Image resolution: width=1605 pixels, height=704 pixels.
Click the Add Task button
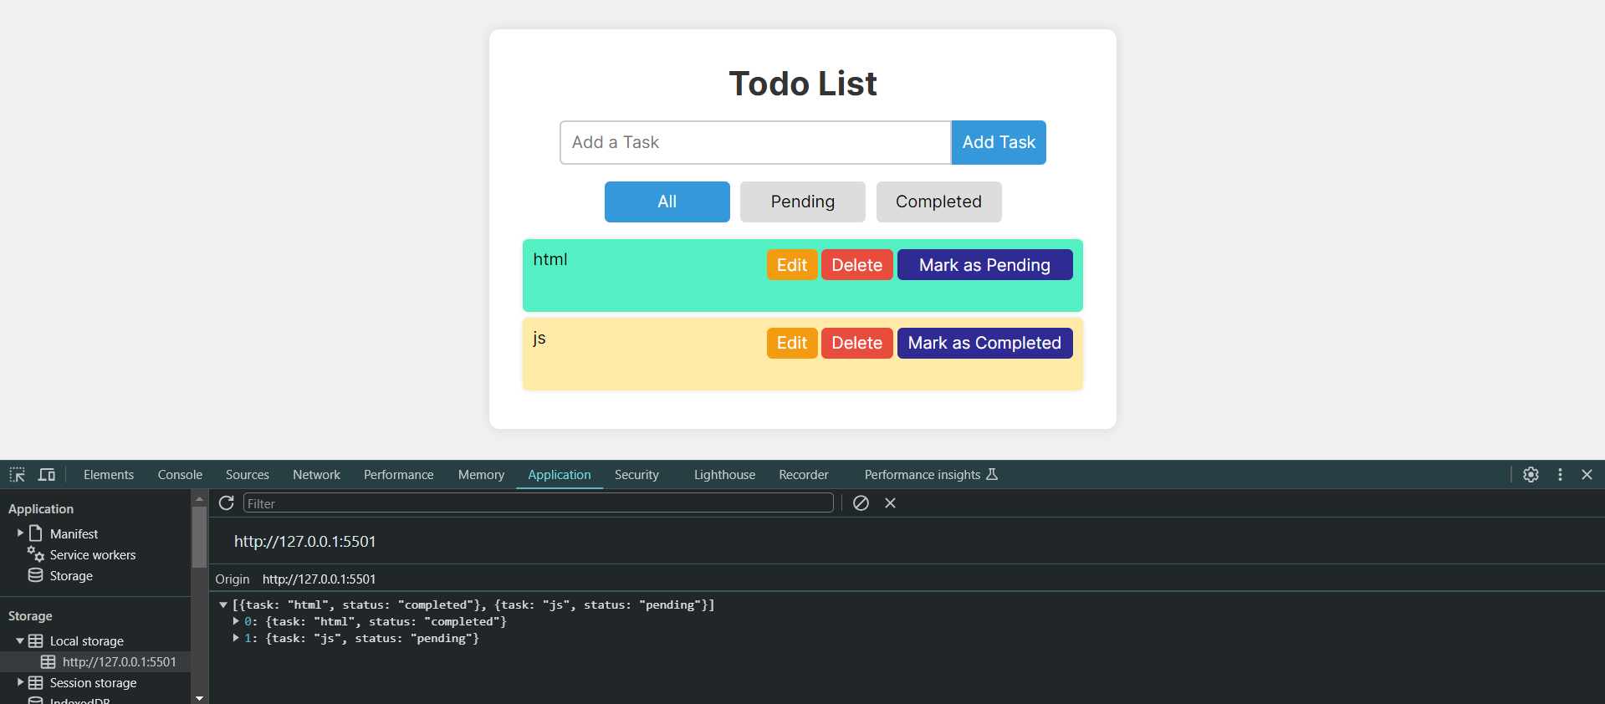click(x=999, y=142)
